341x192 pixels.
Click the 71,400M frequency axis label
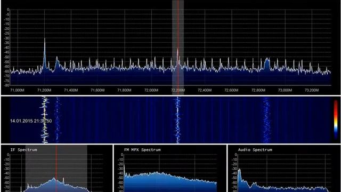click(71, 90)
